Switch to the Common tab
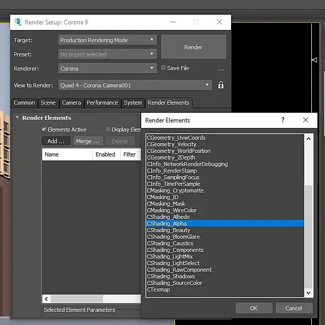This screenshot has width=325, height=325. point(24,103)
